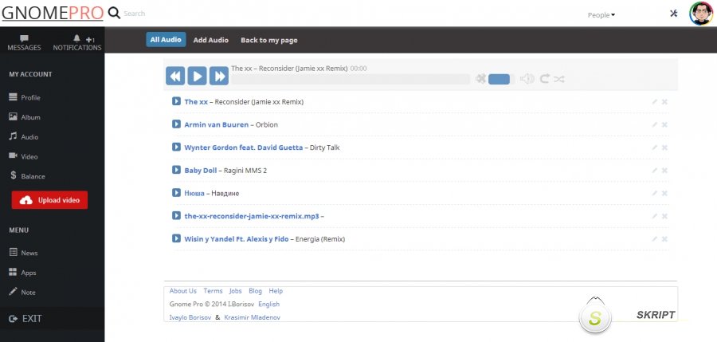This screenshot has height=342, width=717.
Task: Play the current track in player
Action: [197, 76]
